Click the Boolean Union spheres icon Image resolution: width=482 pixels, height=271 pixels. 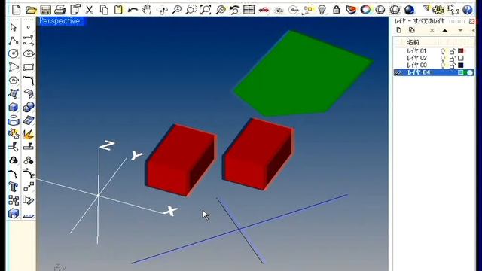coord(29,107)
